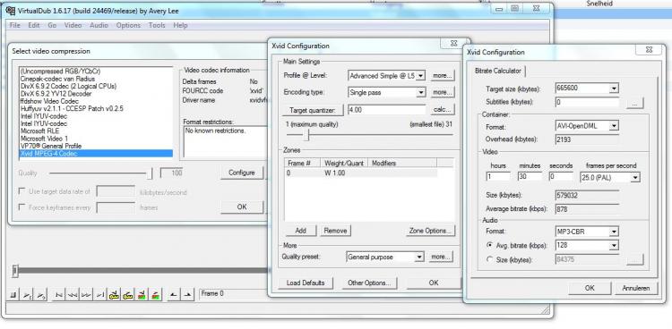Click the calc... button
Viewport: 672px width, 329px height.
click(443, 110)
